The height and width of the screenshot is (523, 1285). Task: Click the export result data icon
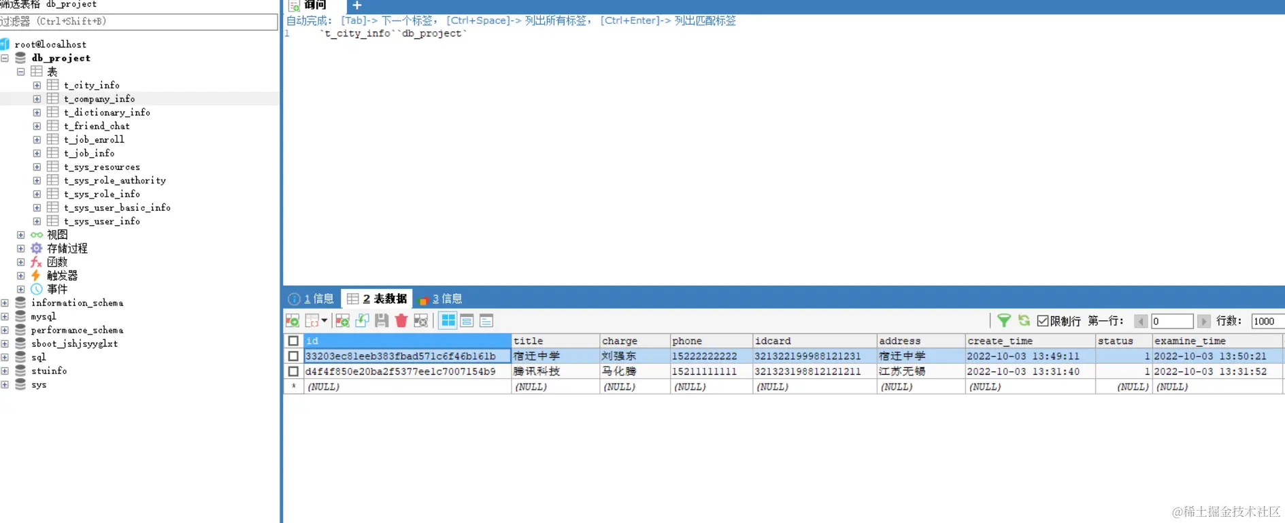click(293, 320)
